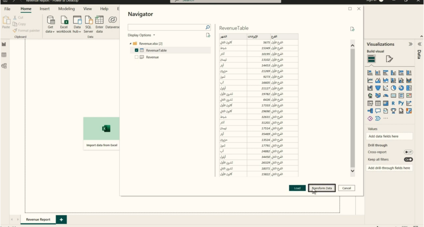Uncheck the RevenueTable checkbox
Viewport: 424px width, 227px height.
137,50
